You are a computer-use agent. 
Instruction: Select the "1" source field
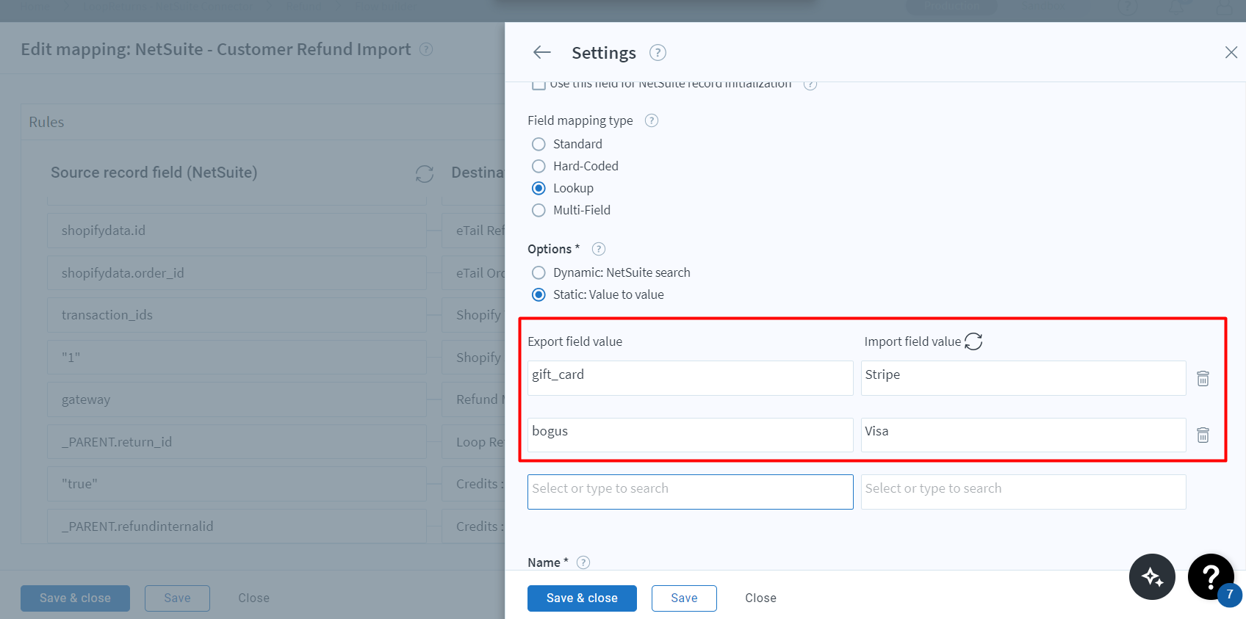coord(237,358)
